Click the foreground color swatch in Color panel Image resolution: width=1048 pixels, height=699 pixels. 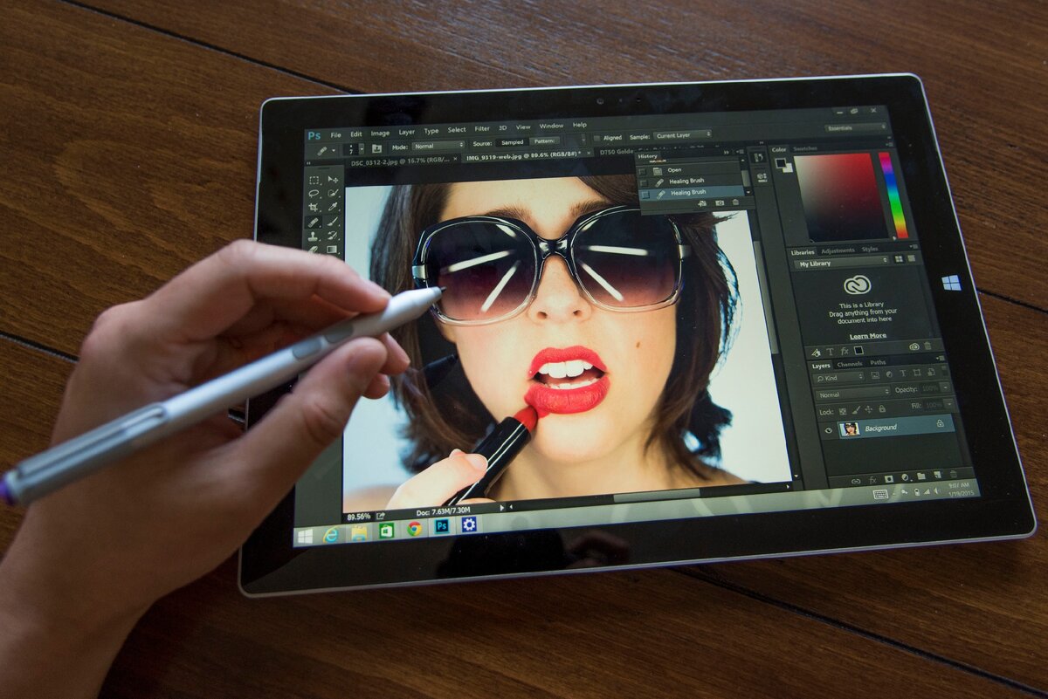click(x=780, y=162)
